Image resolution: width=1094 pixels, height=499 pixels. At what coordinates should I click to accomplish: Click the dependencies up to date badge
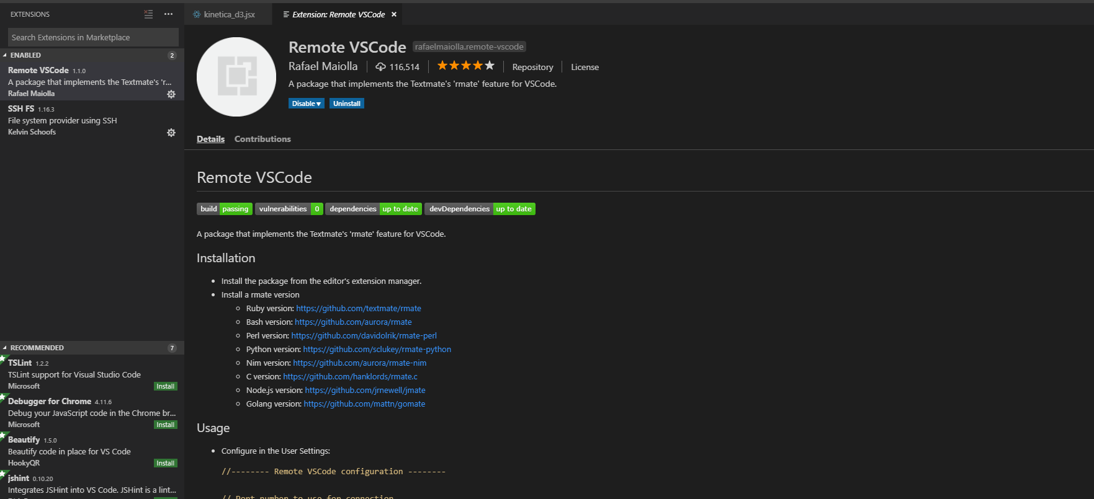(x=374, y=209)
